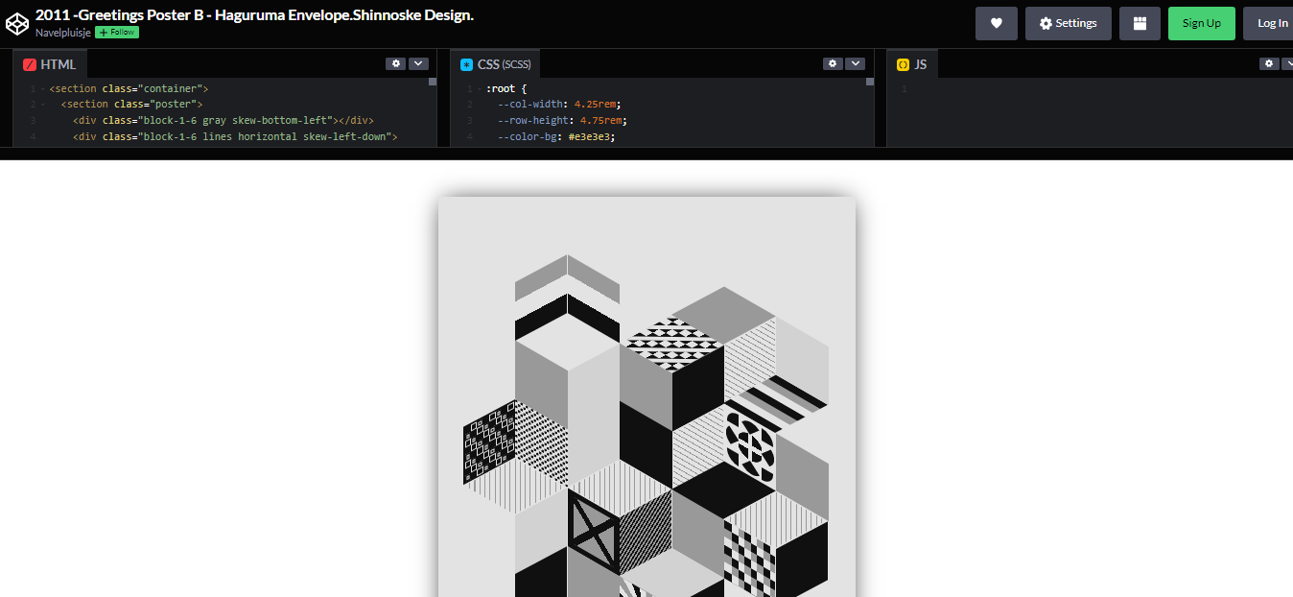Click the yellow JS parentheses icon
Image resolution: width=1293 pixels, height=597 pixels.
pyautogui.click(x=903, y=64)
